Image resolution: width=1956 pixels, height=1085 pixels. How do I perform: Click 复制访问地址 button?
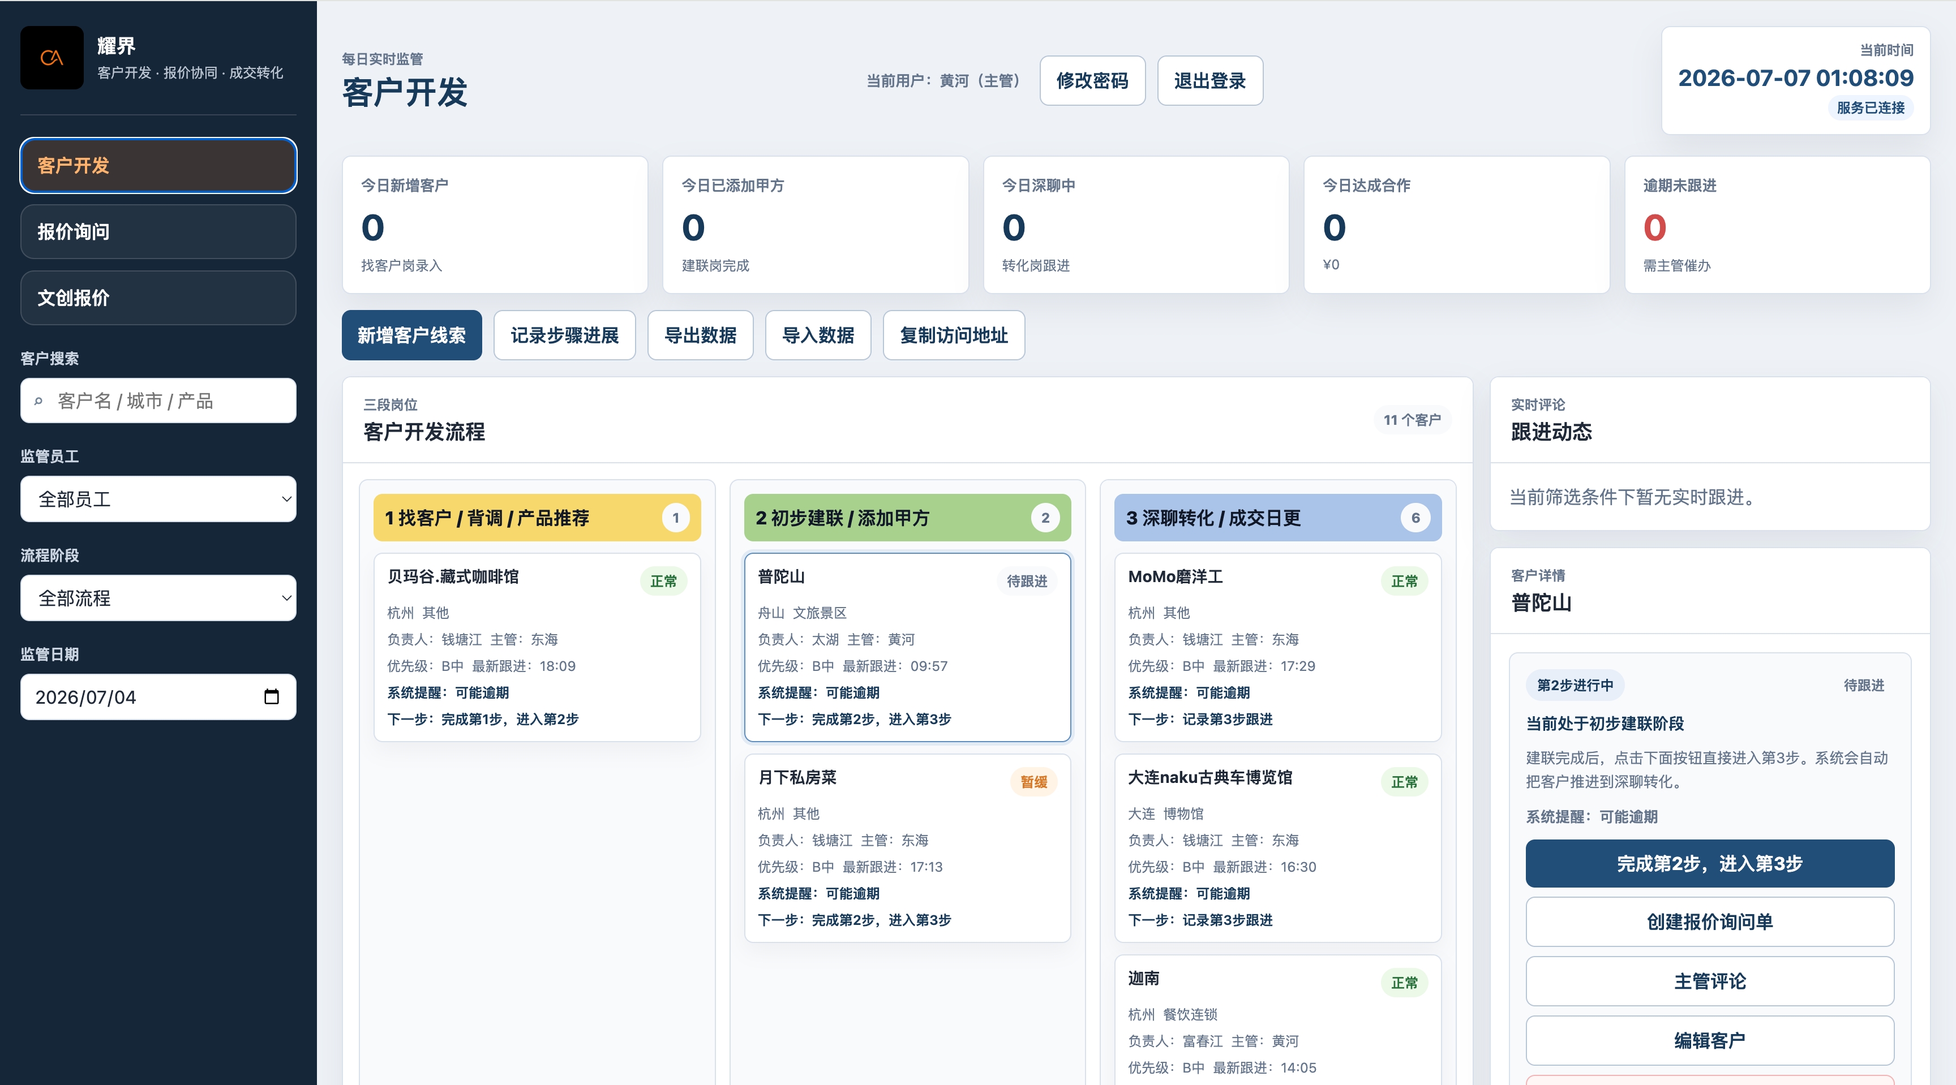pyautogui.click(x=954, y=334)
